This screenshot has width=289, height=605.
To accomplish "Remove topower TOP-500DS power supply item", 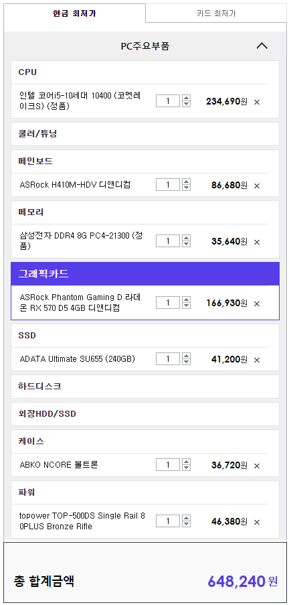I will 257,522.
